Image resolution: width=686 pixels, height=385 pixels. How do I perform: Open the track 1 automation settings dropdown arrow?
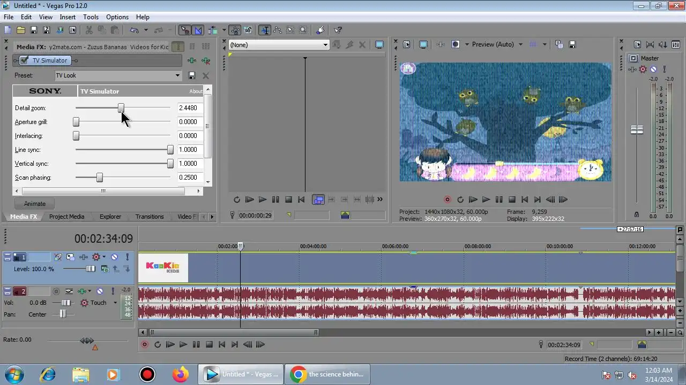pos(104,257)
